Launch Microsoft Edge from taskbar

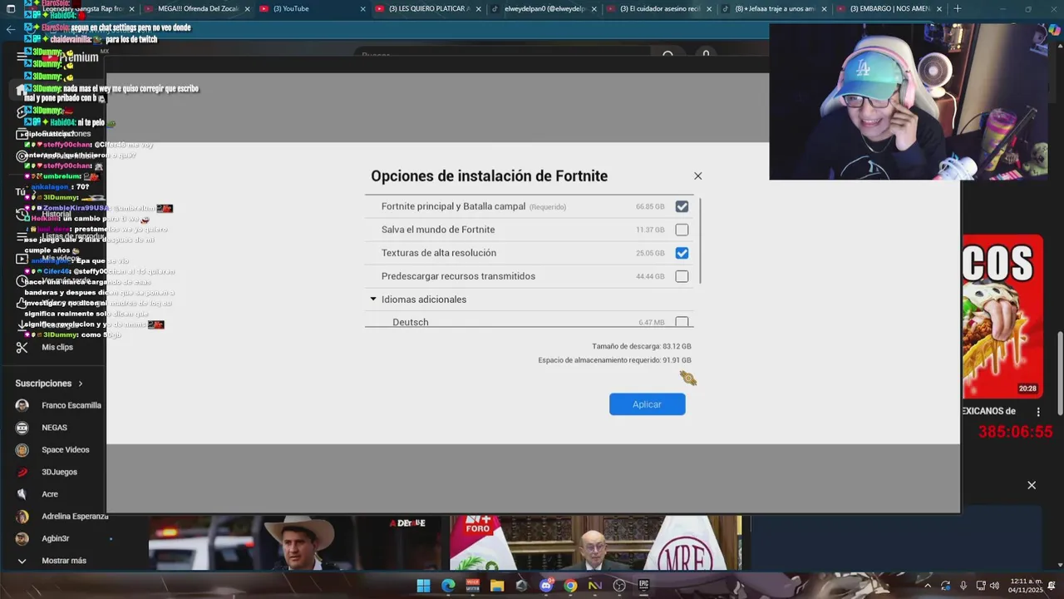[448, 586]
